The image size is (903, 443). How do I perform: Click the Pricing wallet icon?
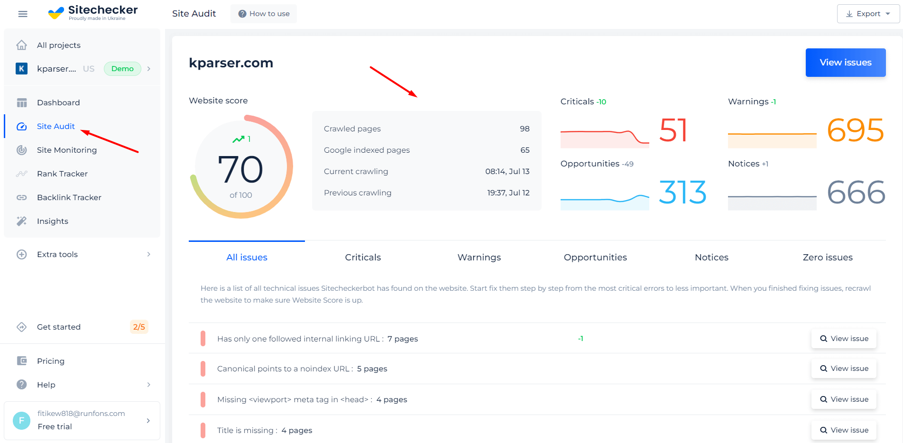(22, 361)
